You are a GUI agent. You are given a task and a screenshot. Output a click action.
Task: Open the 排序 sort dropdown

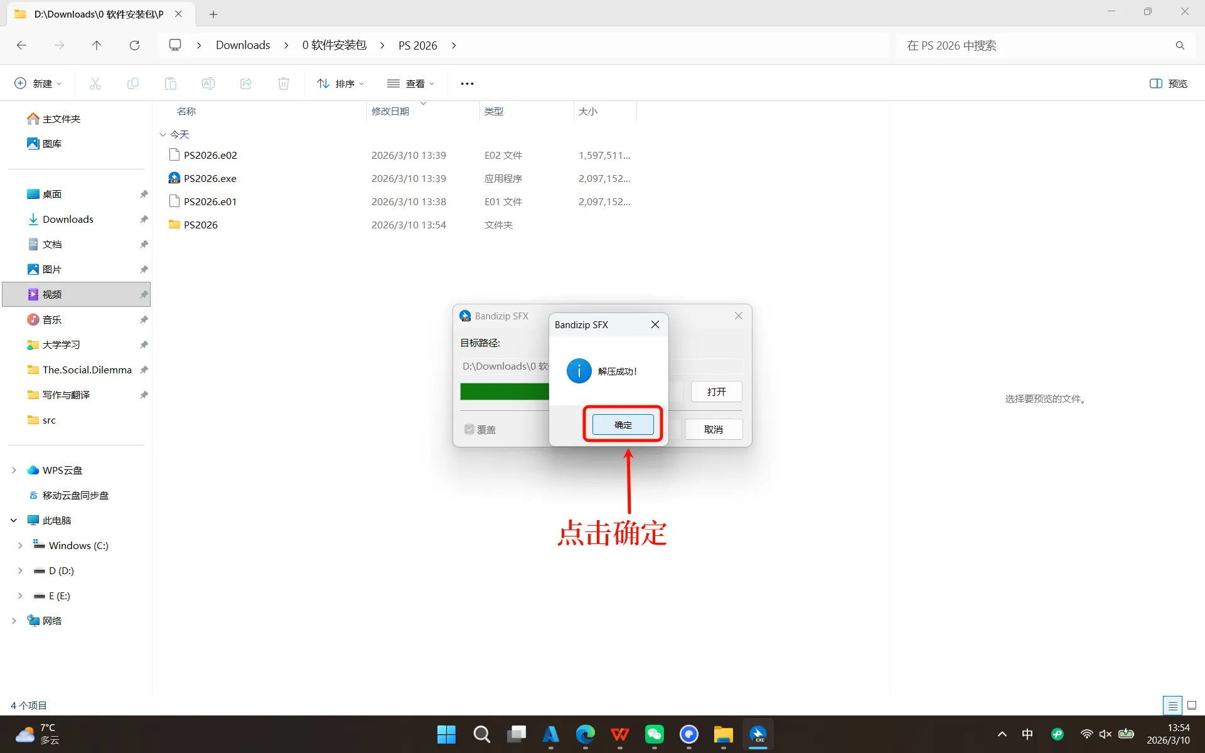(340, 83)
